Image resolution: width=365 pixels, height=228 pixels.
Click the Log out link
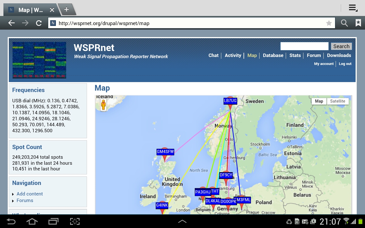pyautogui.click(x=345, y=64)
